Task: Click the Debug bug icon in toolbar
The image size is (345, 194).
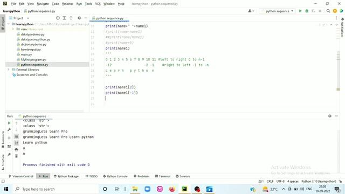Action: 307,11
